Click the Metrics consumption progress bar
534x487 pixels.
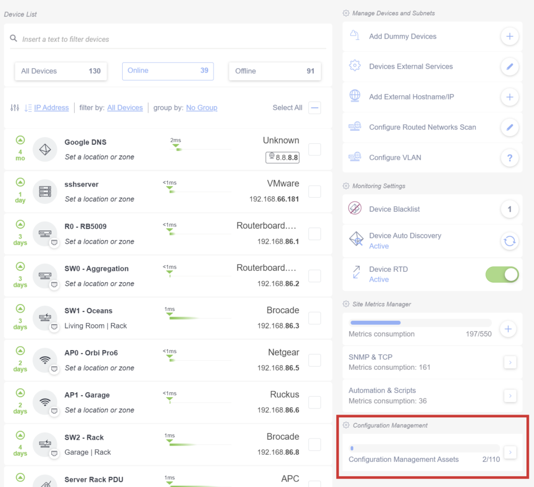[x=420, y=322]
